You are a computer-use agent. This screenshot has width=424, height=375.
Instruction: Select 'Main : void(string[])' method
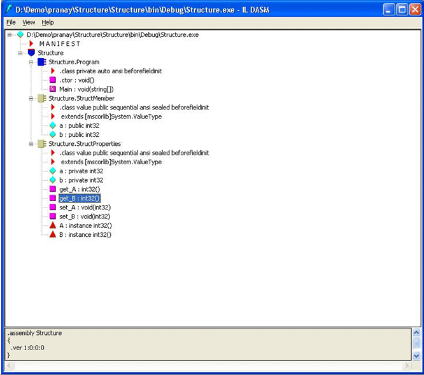pyautogui.click(x=87, y=89)
